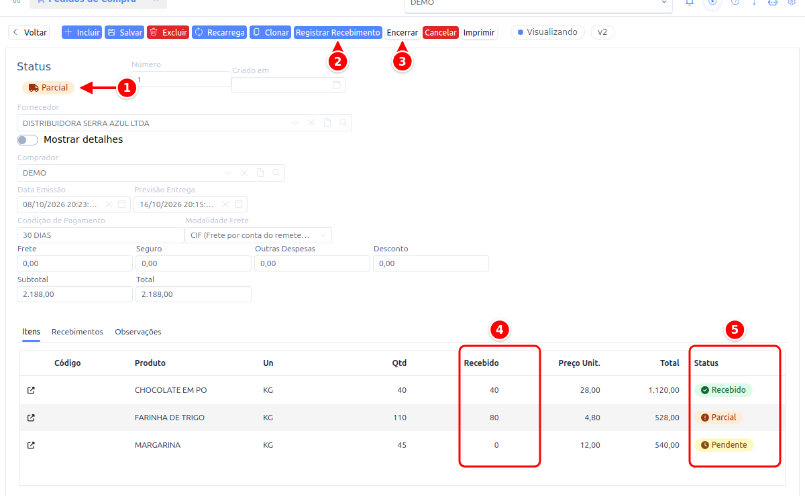Screen dimensions: 805x496
Task: Click the Pendente status badge for MARGARINA
Action: pyautogui.click(x=724, y=445)
